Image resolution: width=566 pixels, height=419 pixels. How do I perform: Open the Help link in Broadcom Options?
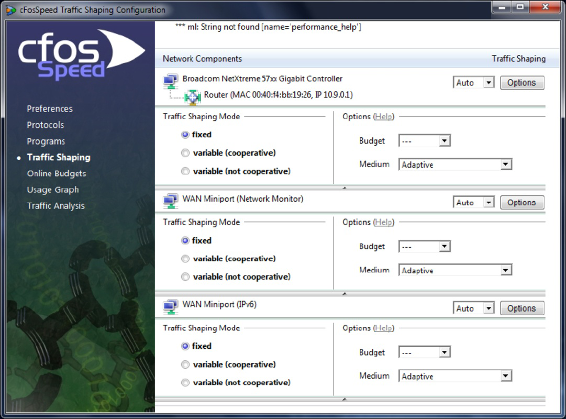point(383,116)
